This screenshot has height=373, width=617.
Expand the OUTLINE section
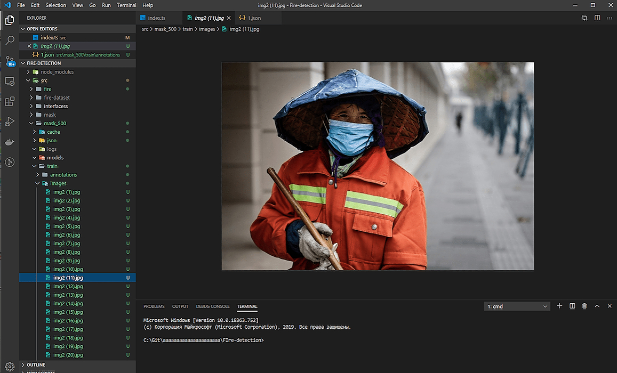36,365
